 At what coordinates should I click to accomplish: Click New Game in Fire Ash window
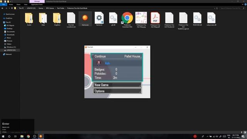117,85
